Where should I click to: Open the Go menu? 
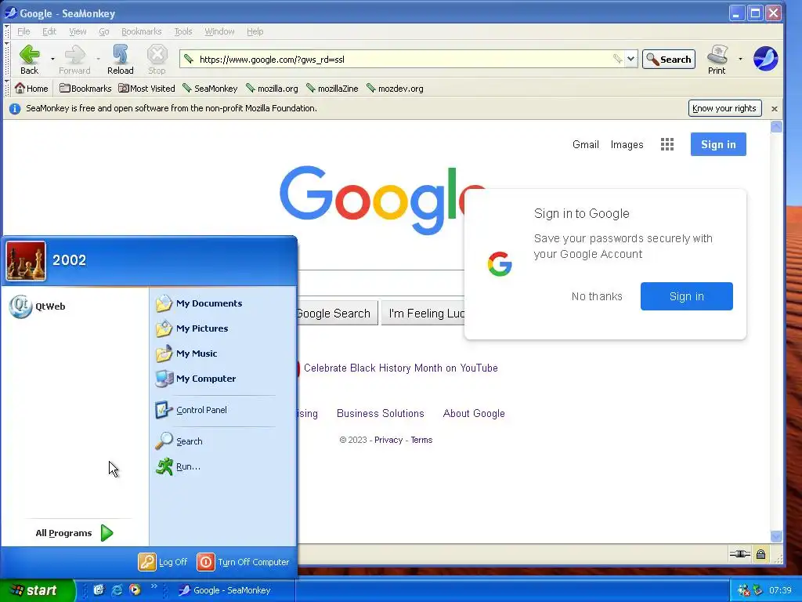[104, 31]
